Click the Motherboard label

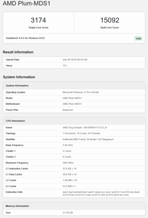click(12, 104)
